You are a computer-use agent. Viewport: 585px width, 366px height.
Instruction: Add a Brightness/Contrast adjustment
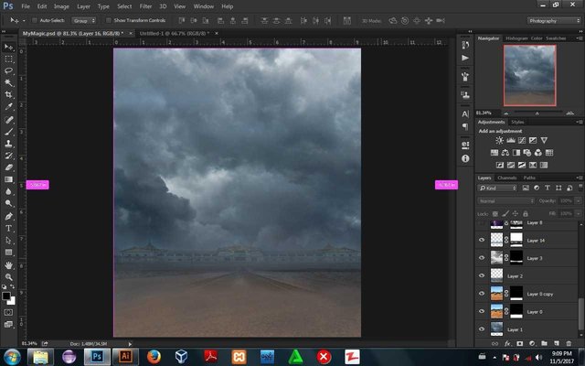pyautogui.click(x=499, y=140)
